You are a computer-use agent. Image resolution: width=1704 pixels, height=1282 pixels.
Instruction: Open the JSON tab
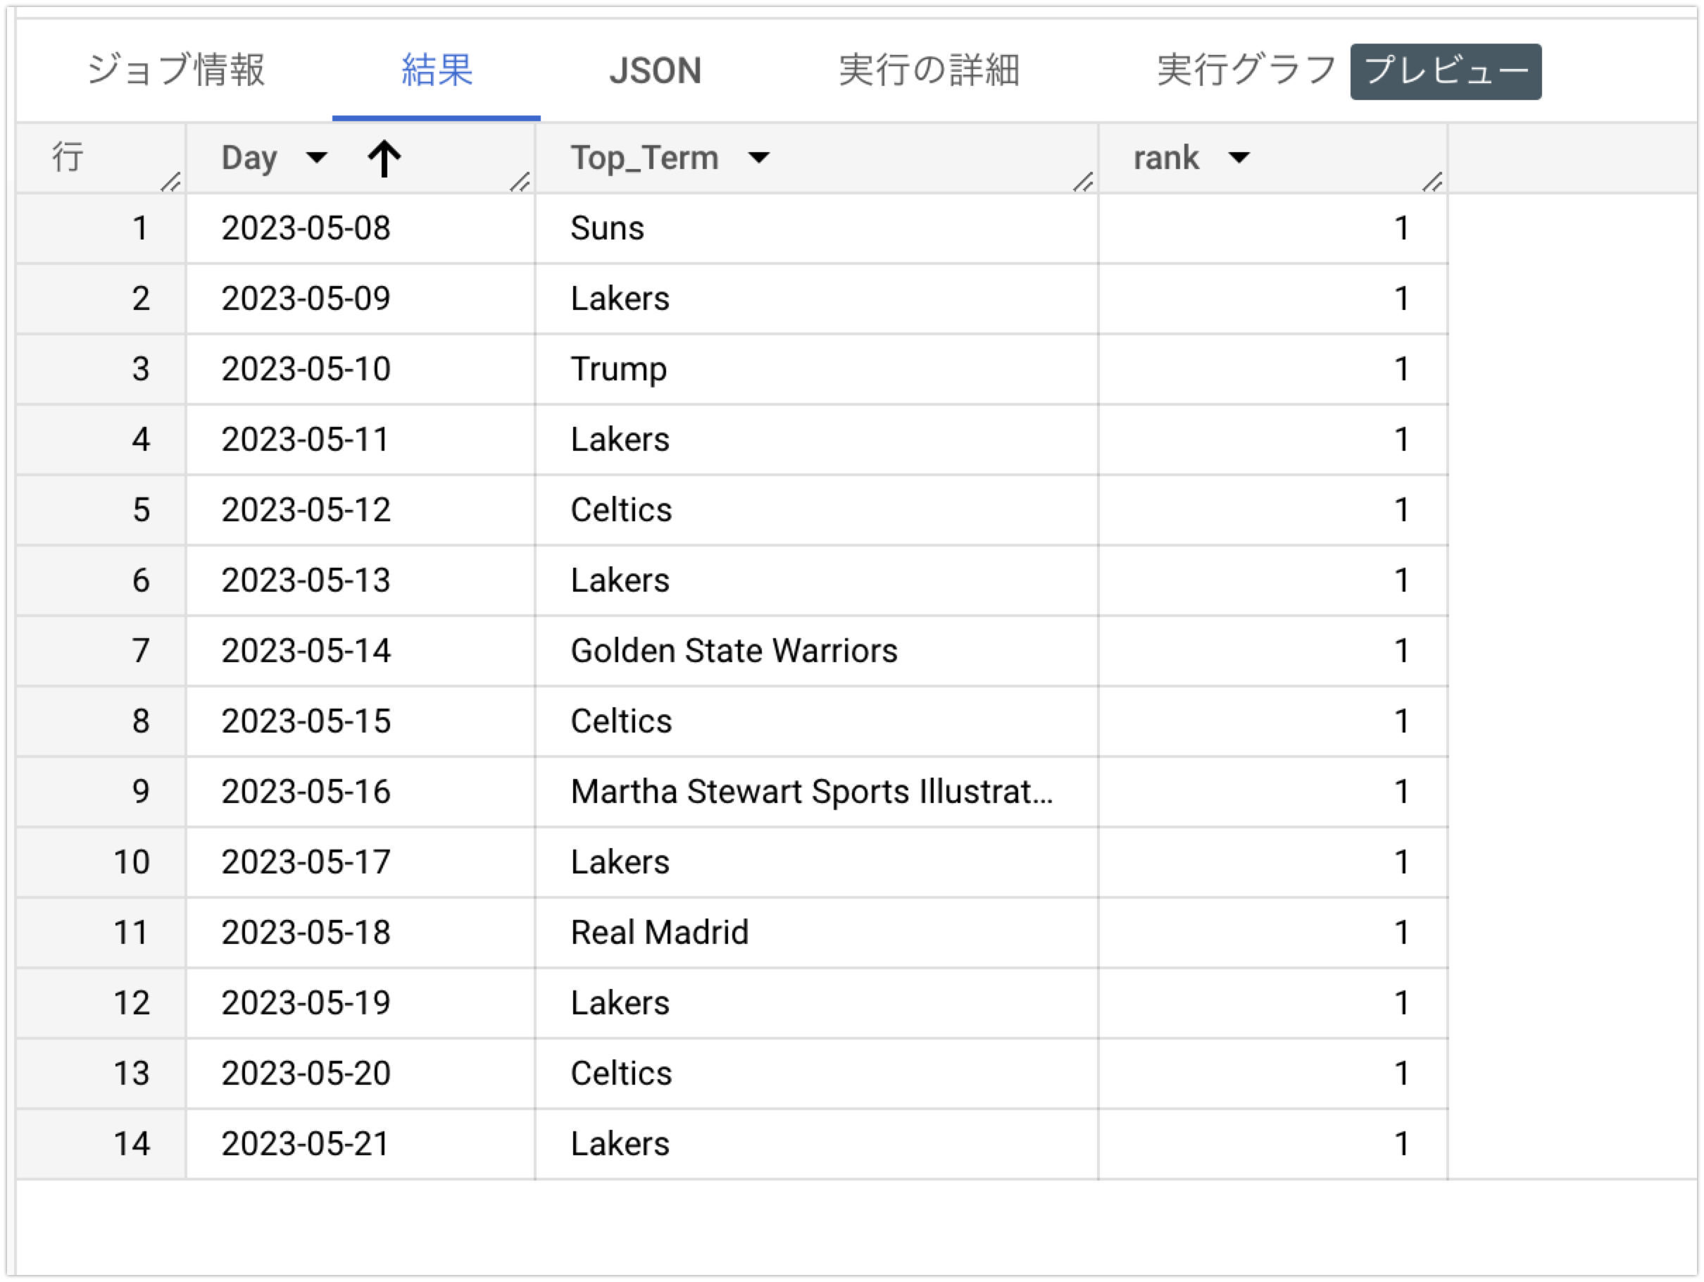tap(655, 70)
